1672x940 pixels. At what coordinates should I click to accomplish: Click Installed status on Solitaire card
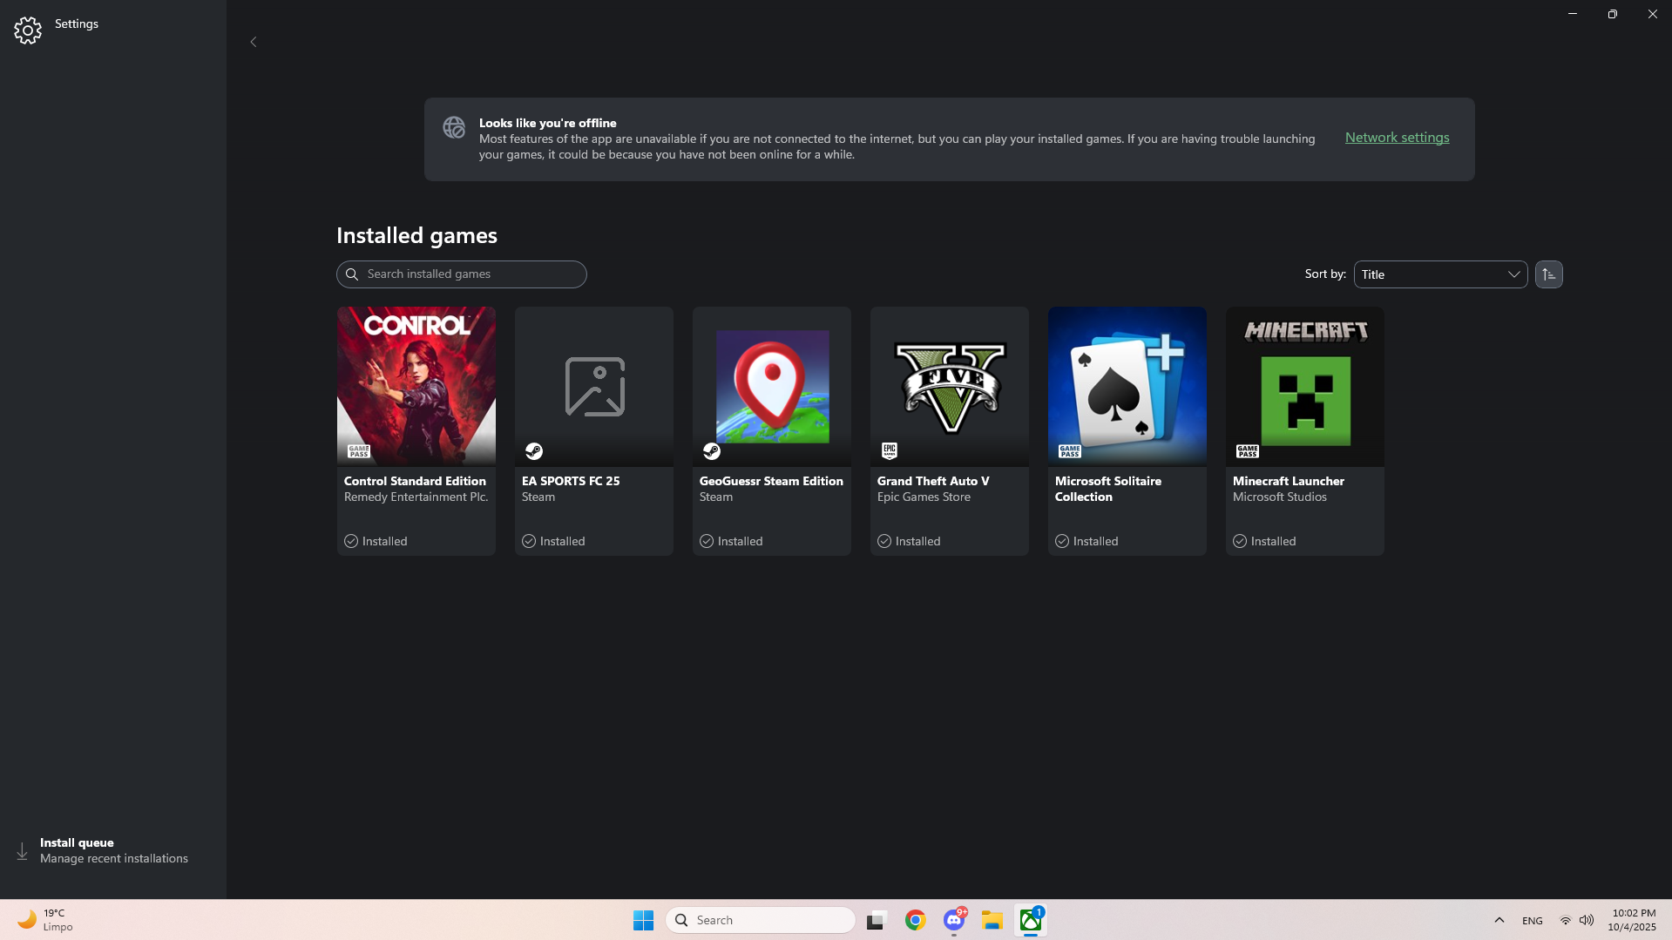coord(1086,541)
